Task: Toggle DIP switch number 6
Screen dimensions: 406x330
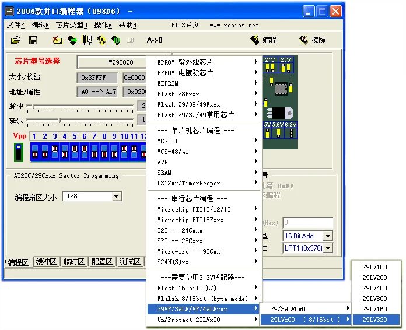Action: point(85,152)
